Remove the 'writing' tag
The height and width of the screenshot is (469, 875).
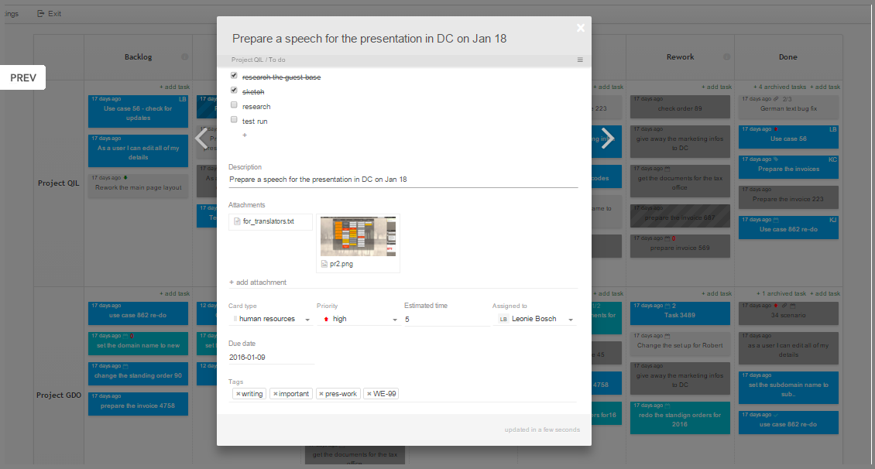(238, 394)
